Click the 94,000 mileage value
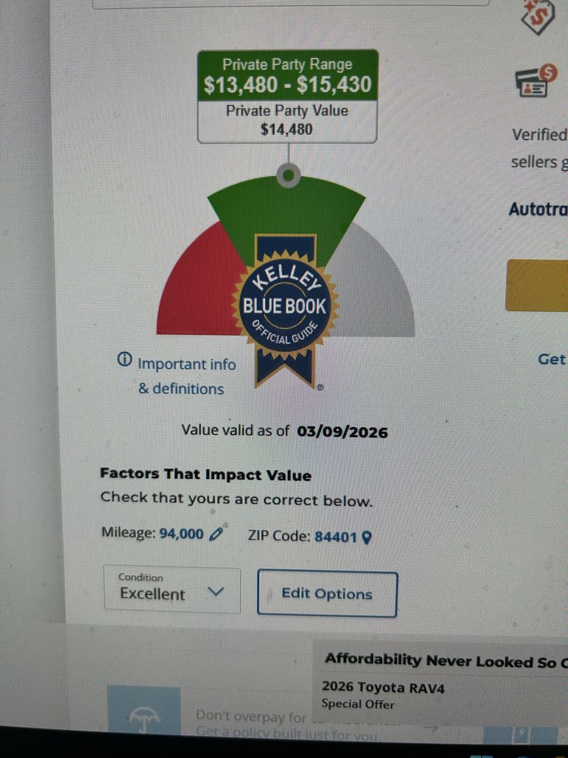Image resolution: width=568 pixels, height=758 pixels. click(x=181, y=534)
